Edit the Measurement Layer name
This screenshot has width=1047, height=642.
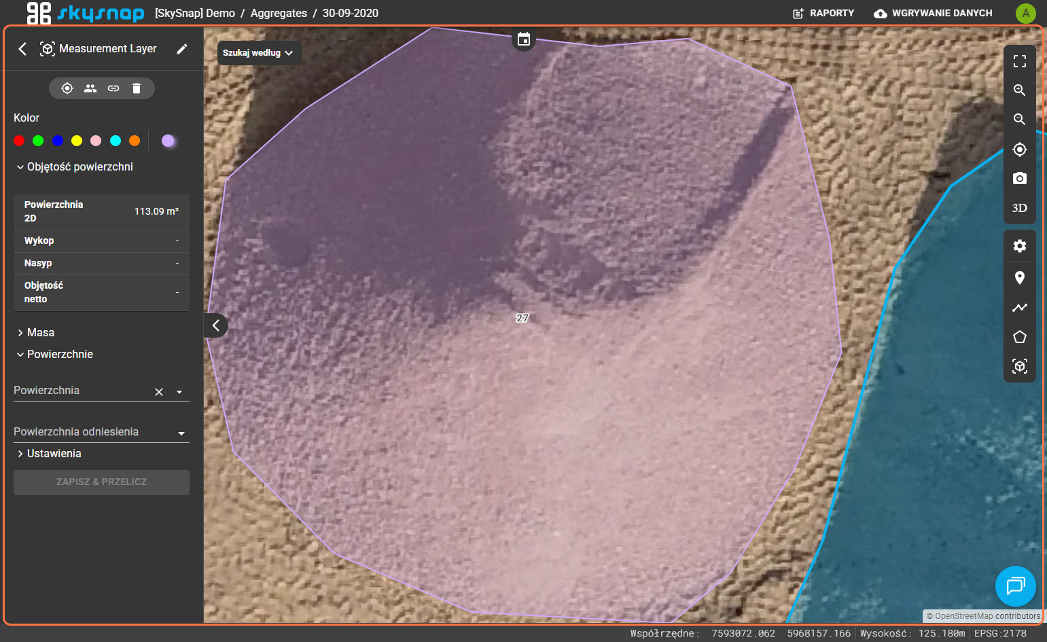click(x=182, y=49)
